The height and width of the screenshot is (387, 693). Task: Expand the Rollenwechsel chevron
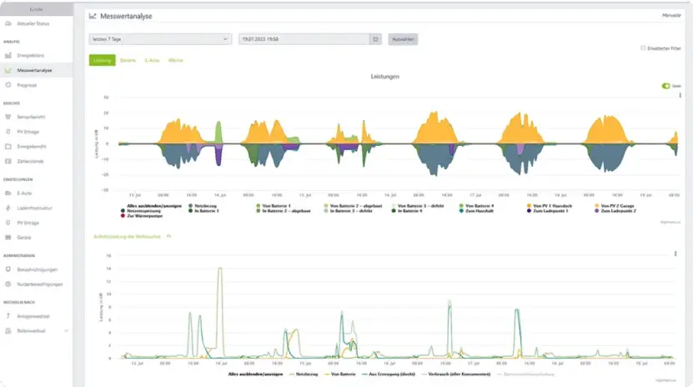66,331
